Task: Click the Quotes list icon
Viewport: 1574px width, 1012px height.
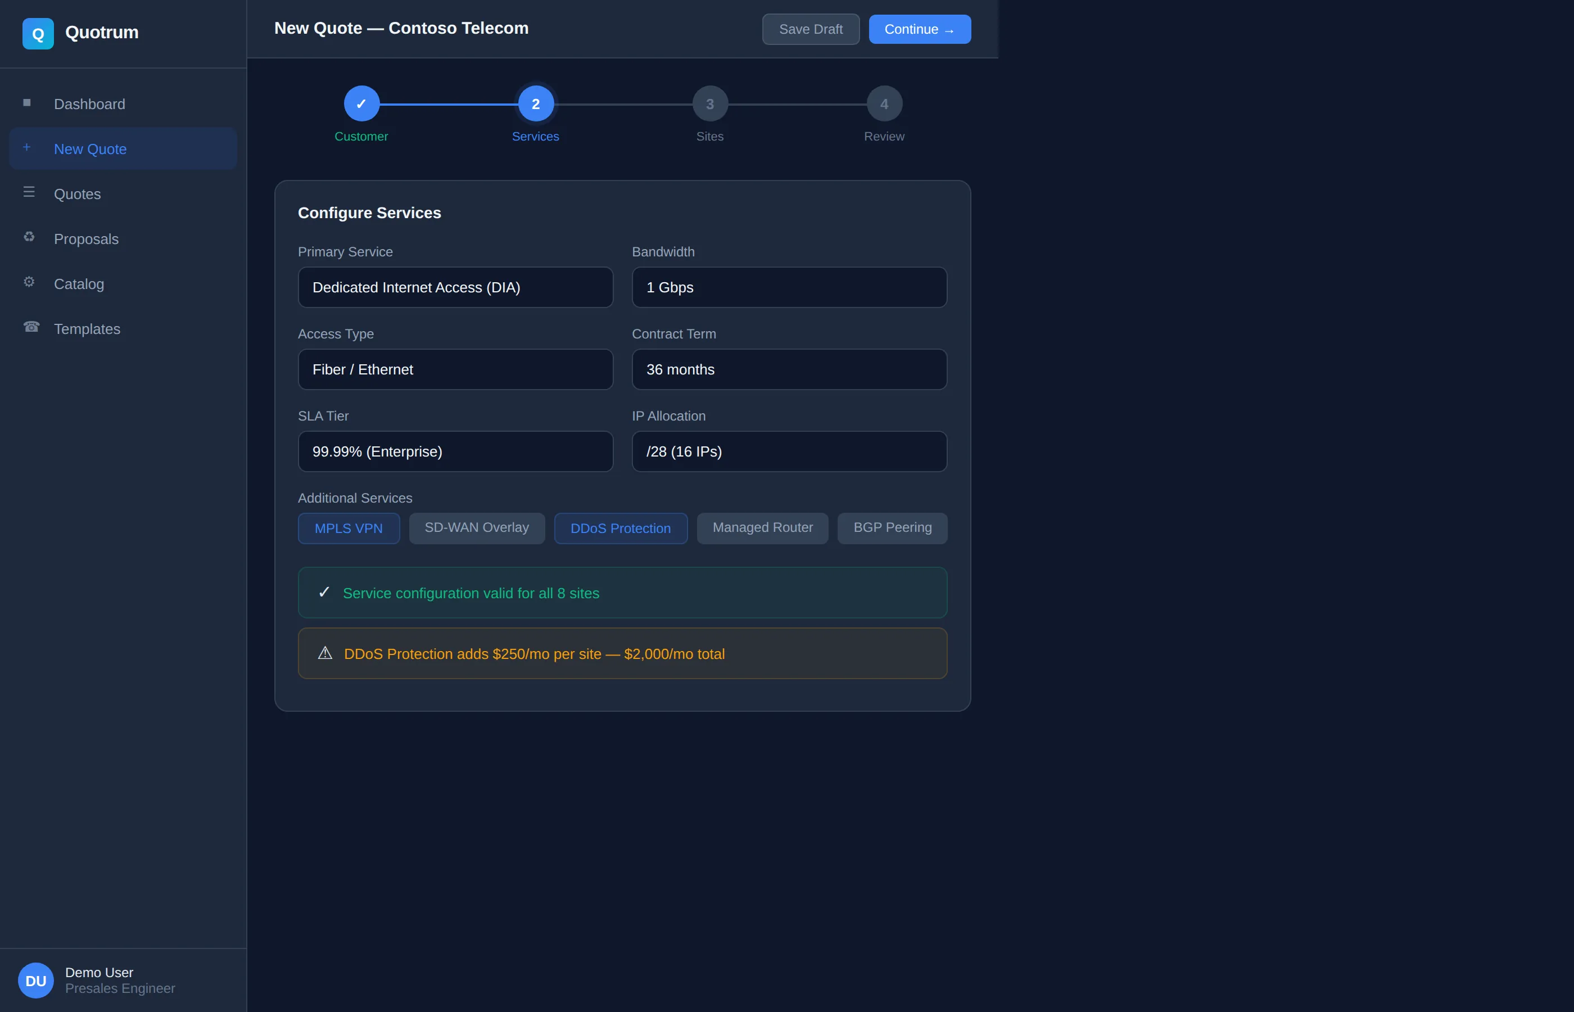Action: [29, 192]
